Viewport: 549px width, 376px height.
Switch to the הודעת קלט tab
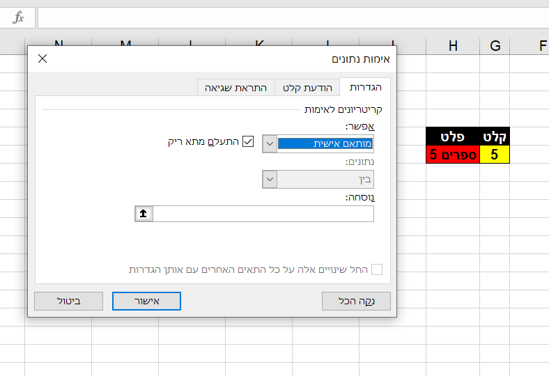tap(307, 88)
